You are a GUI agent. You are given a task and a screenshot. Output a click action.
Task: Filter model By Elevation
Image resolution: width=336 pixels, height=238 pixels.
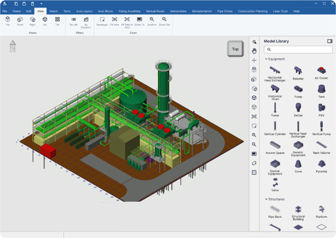[x=86, y=22]
